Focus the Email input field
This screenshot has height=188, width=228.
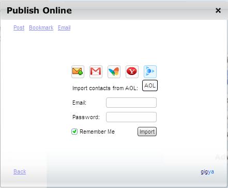coord(131,103)
